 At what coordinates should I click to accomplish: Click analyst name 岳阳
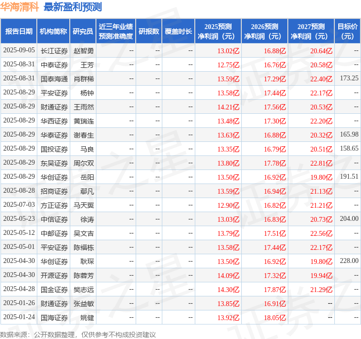tap(87, 177)
